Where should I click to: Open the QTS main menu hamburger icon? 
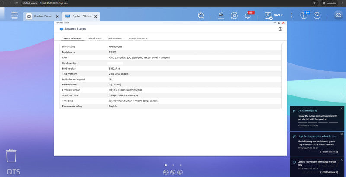pos(15,16)
